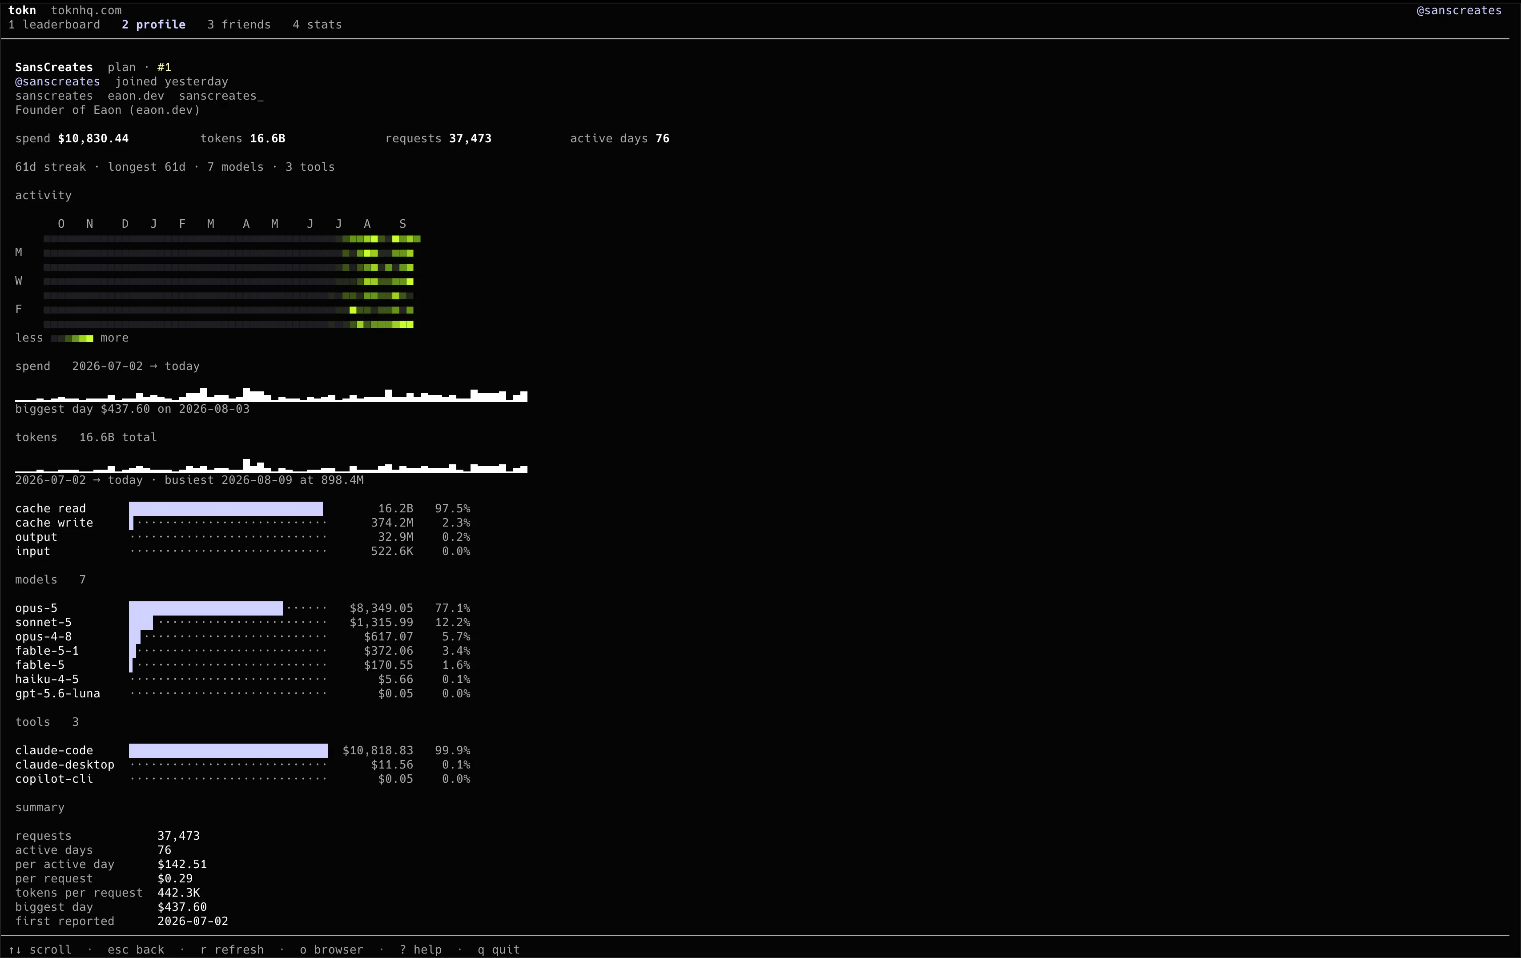
Task: Click the 61d streak text
Action: point(51,167)
